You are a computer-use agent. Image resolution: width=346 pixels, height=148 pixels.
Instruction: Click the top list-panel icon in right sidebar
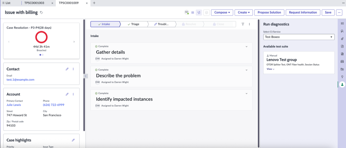[342, 23]
